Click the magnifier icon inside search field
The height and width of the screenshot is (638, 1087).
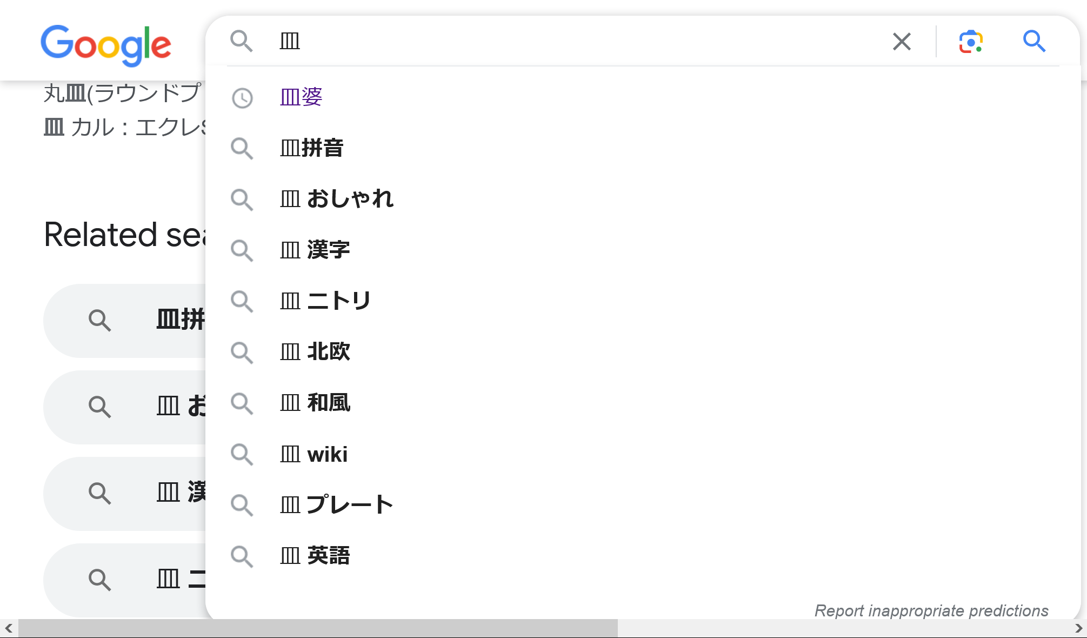[241, 41]
